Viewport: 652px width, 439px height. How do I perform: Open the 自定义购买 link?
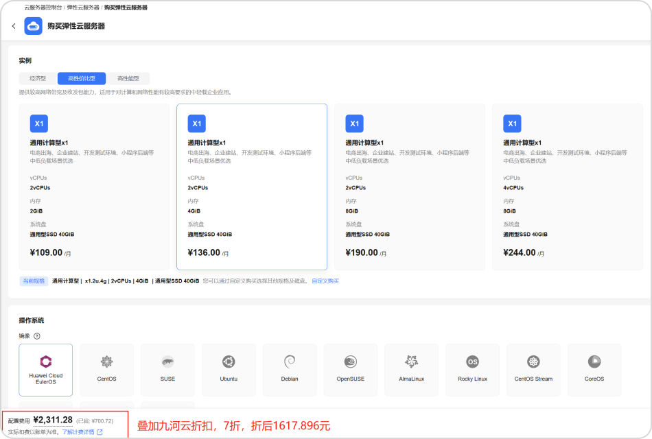pyautogui.click(x=325, y=281)
